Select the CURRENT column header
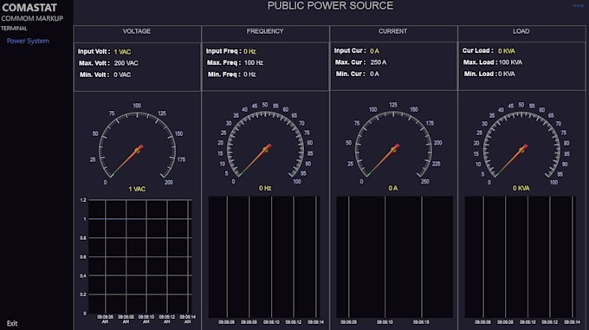Screen dimensions: 589x330 coord(393,31)
